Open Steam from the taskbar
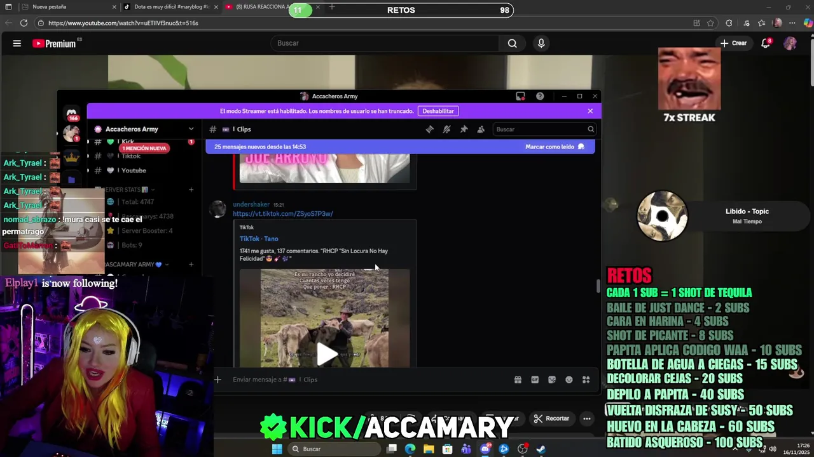 click(541, 449)
